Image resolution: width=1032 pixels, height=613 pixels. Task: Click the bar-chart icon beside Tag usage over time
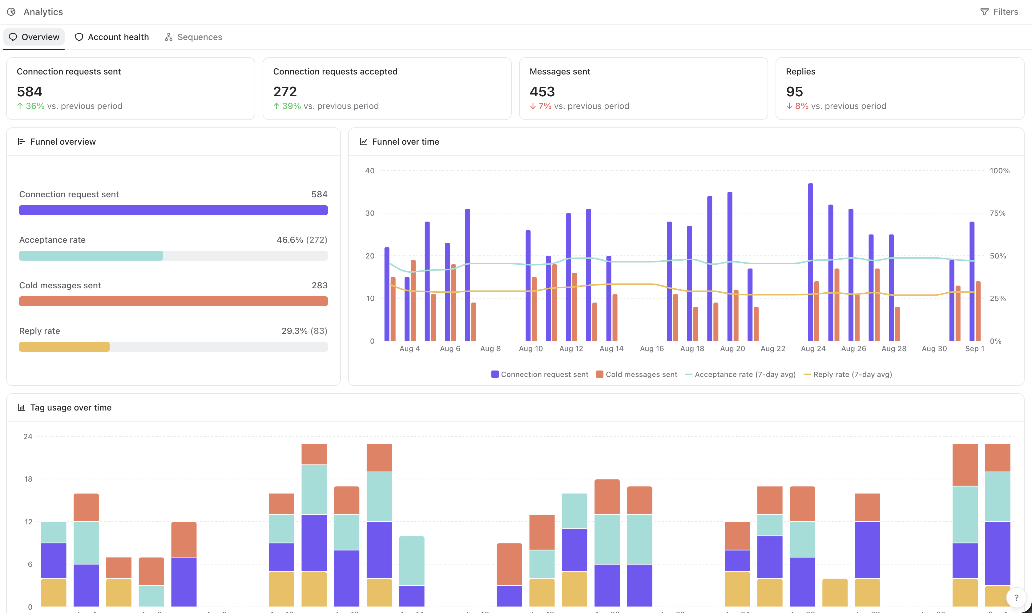(x=22, y=408)
